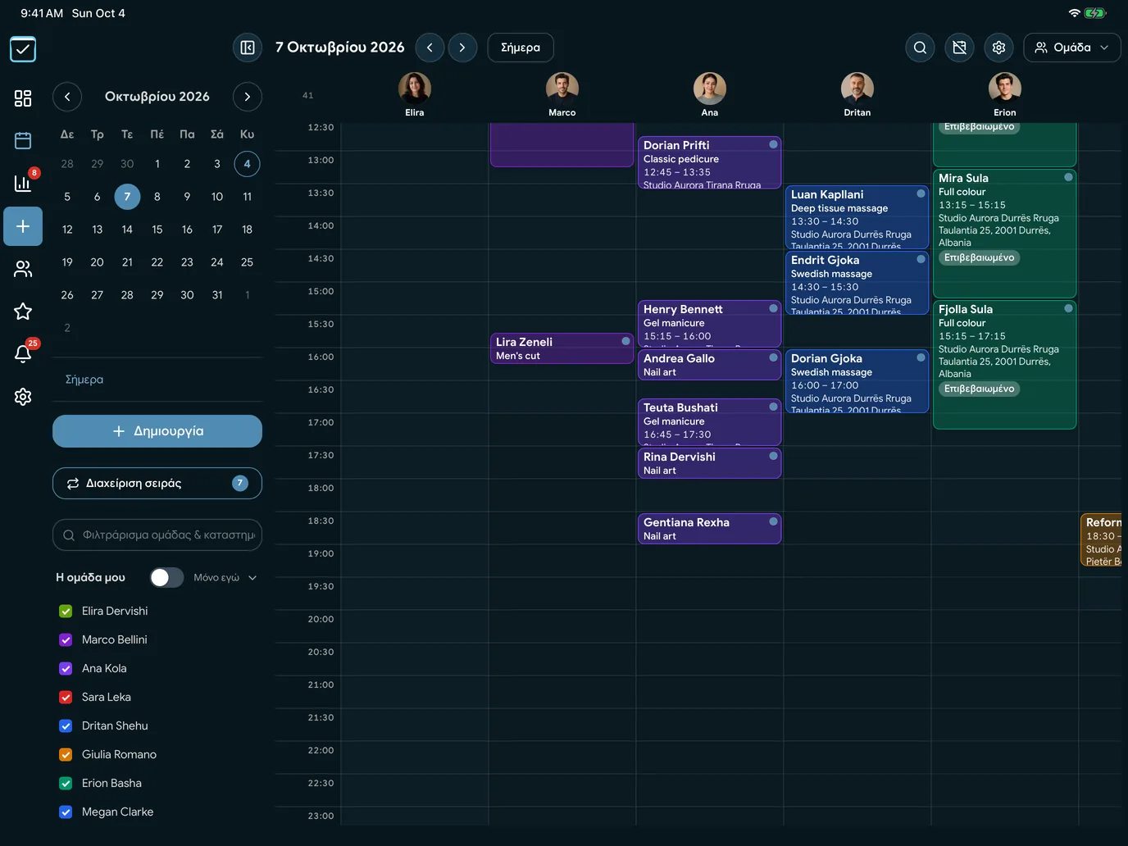This screenshot has width=1128, height=846.
Task: Uncheck Giulia Romano checkbox
Action: [66, 755]
